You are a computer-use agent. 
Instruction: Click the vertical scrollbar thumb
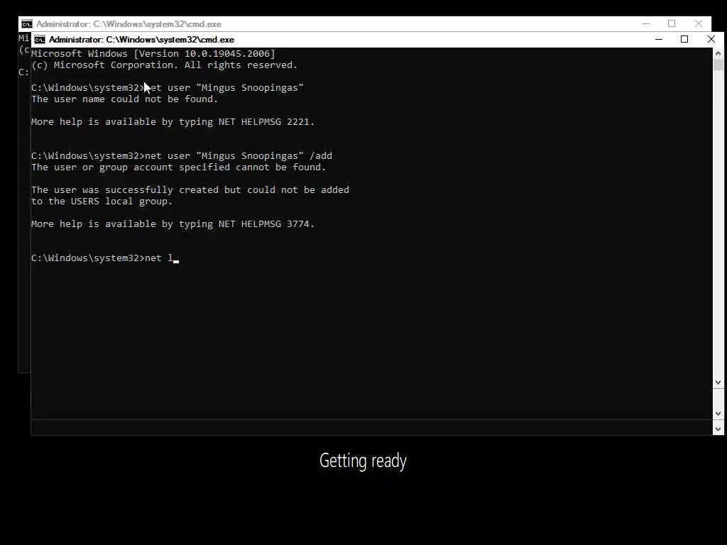coord(718,65)
